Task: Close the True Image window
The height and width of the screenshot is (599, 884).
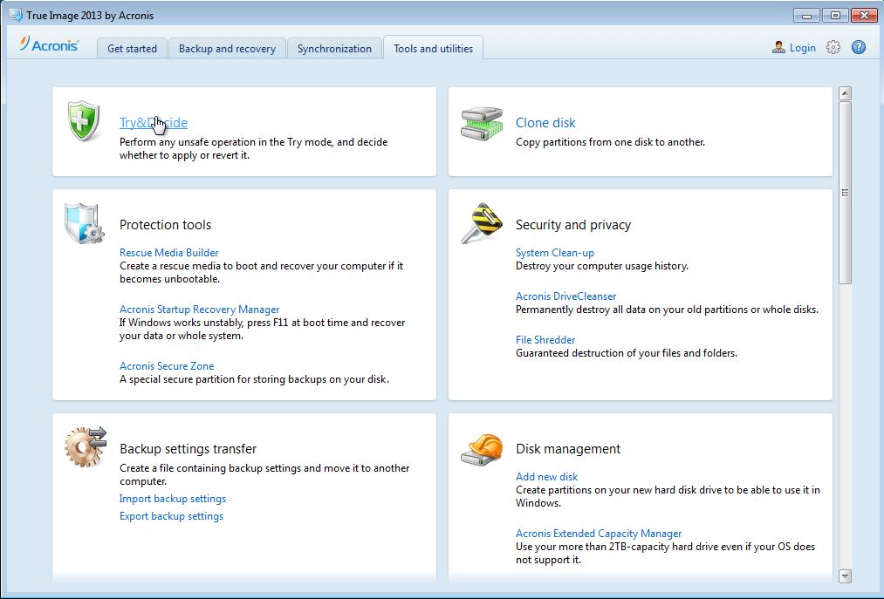Action: click(864, 15)
